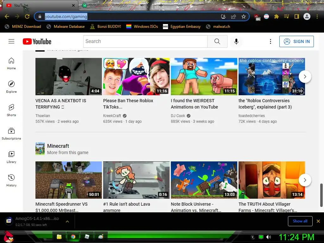Toggle browser side panel icon

tap(296, 16)
